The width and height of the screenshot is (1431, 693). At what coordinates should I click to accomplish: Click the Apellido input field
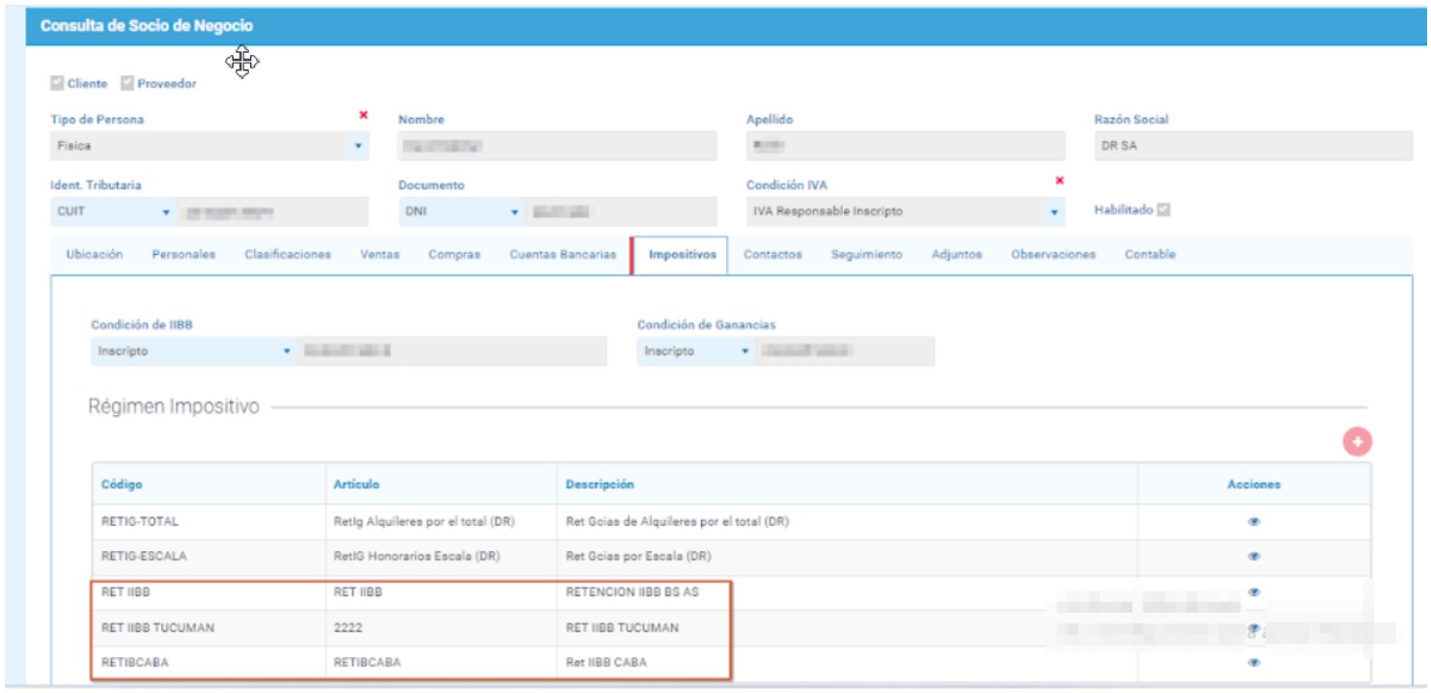(x=906, y=146)
